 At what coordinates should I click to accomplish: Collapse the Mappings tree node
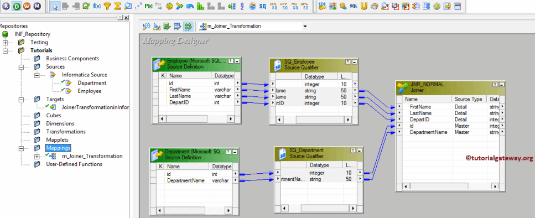pyautogui.click(x=21, y=148)
